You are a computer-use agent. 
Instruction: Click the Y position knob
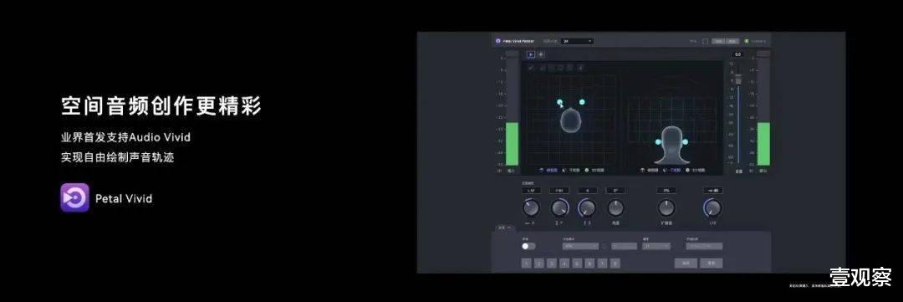pos(559,208)
